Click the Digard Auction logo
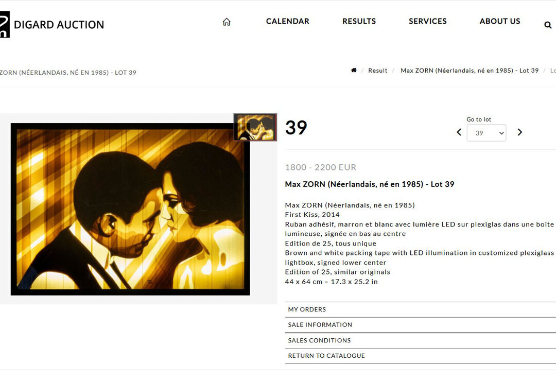556x382 pixels. click(x=5, y=25)
